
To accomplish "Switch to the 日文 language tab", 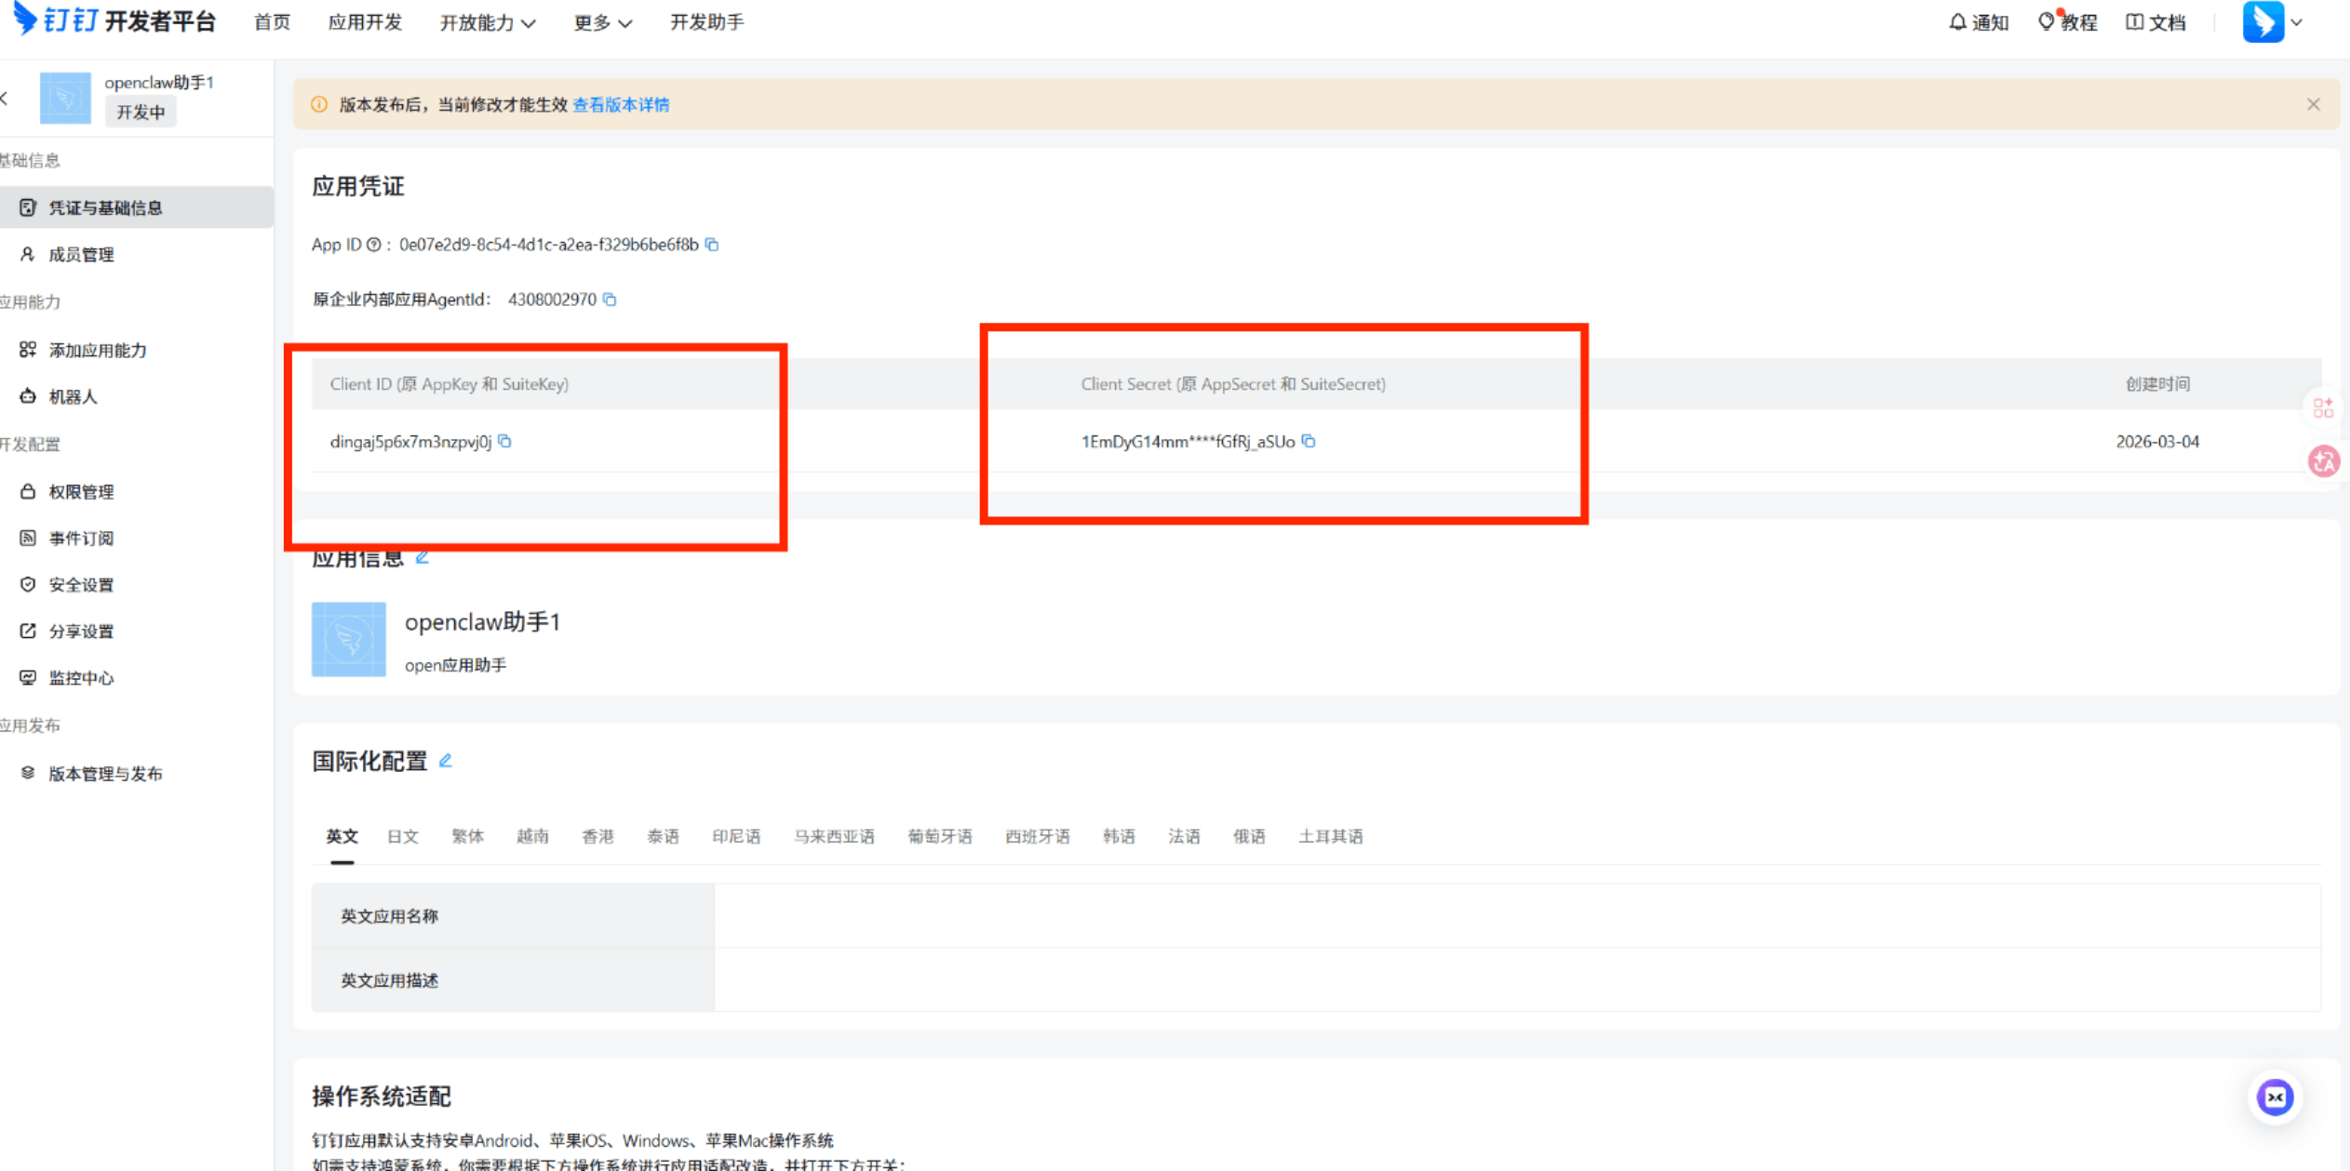I will click(x=402, y=836).
